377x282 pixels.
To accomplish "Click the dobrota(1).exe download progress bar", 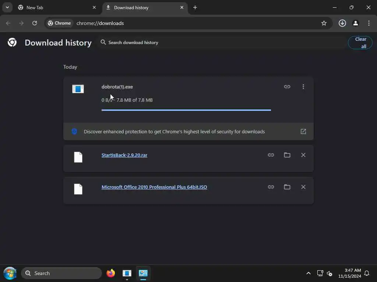I will pos(186,110).
